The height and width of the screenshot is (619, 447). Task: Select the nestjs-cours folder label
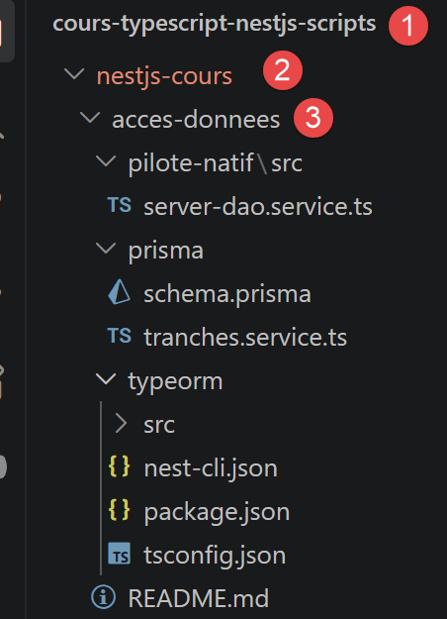[164, 76]
